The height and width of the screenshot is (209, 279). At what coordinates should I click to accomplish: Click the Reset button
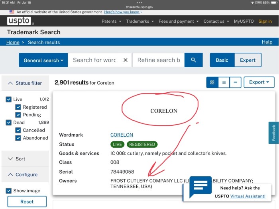27,201
